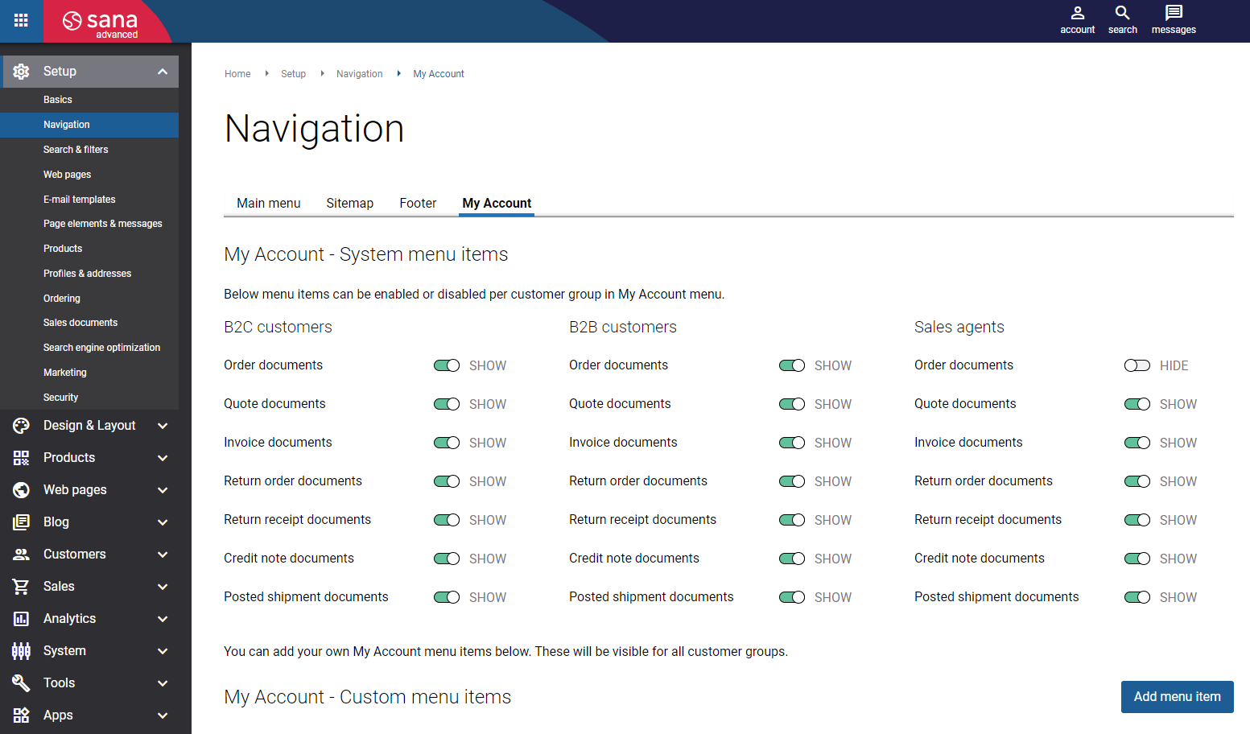Toggle B2B Credit note documents switch
Viewport: 1250px width, 734px height.
click(x=792, y=559)
